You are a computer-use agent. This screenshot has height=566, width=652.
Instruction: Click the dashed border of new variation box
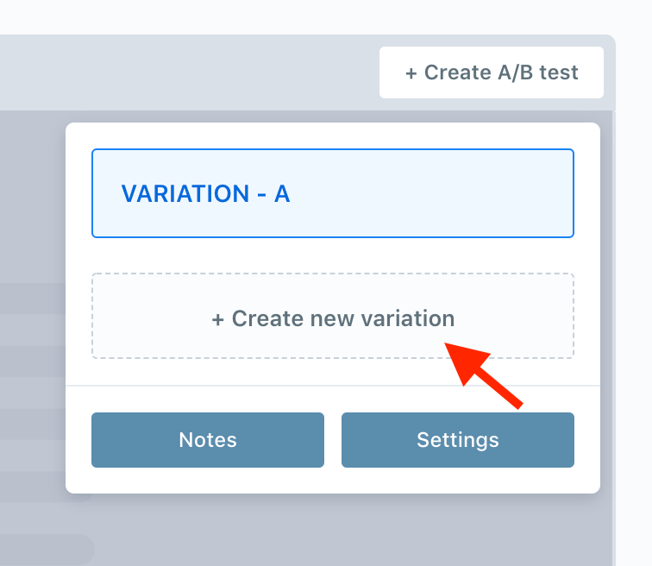click(x=333, y=274)
